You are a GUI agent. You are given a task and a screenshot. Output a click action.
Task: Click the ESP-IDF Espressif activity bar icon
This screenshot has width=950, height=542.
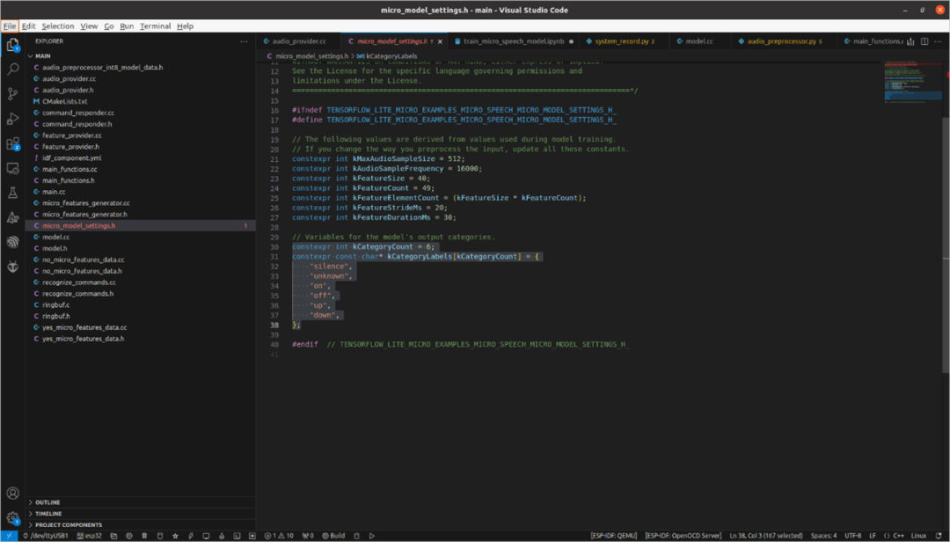(12, 242)
